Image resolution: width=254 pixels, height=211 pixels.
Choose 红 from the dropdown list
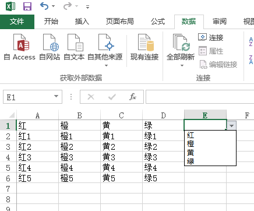coord(210,135)
